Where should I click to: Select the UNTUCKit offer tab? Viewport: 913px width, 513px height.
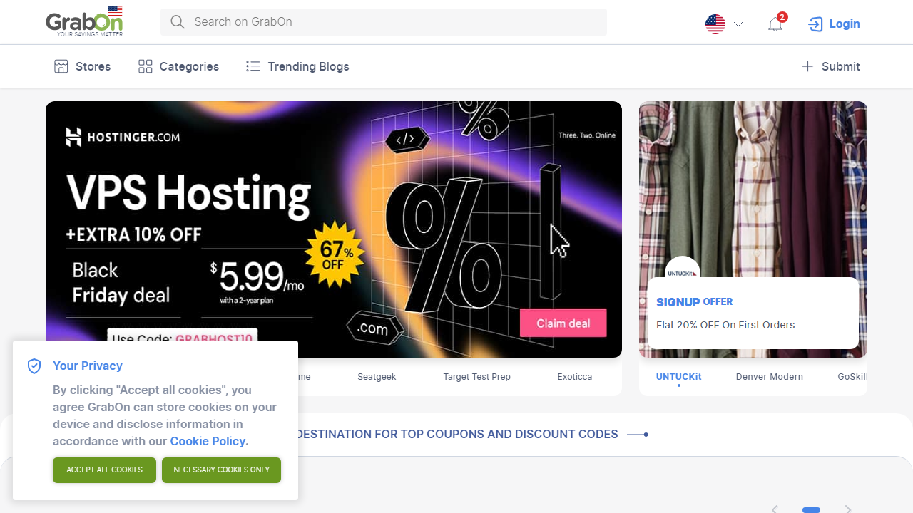click(x=679, y=377)
